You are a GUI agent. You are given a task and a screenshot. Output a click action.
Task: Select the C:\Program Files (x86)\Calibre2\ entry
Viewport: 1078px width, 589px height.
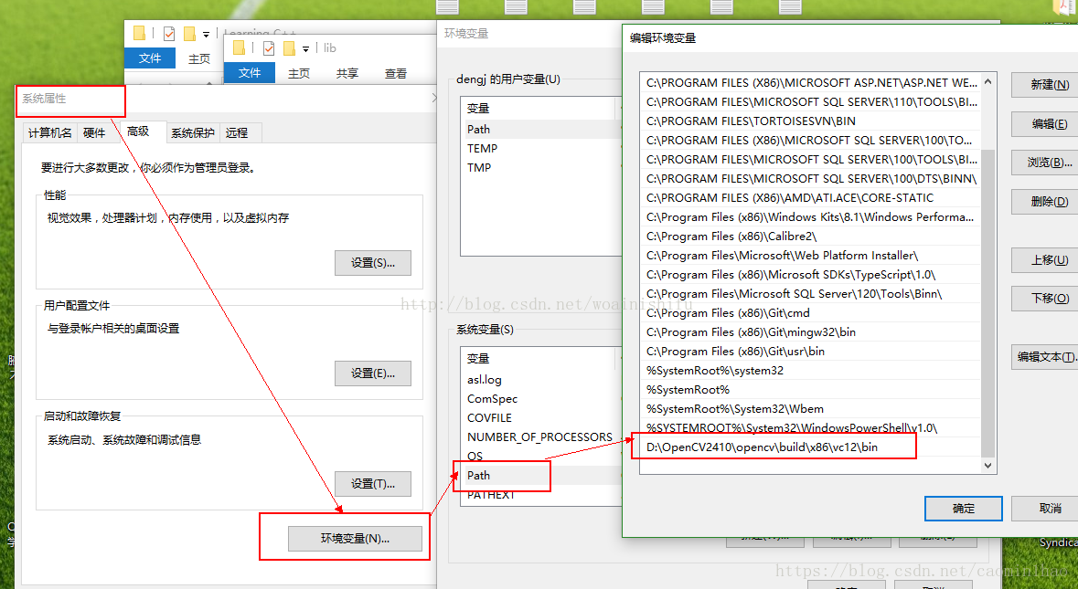point(810,237)
